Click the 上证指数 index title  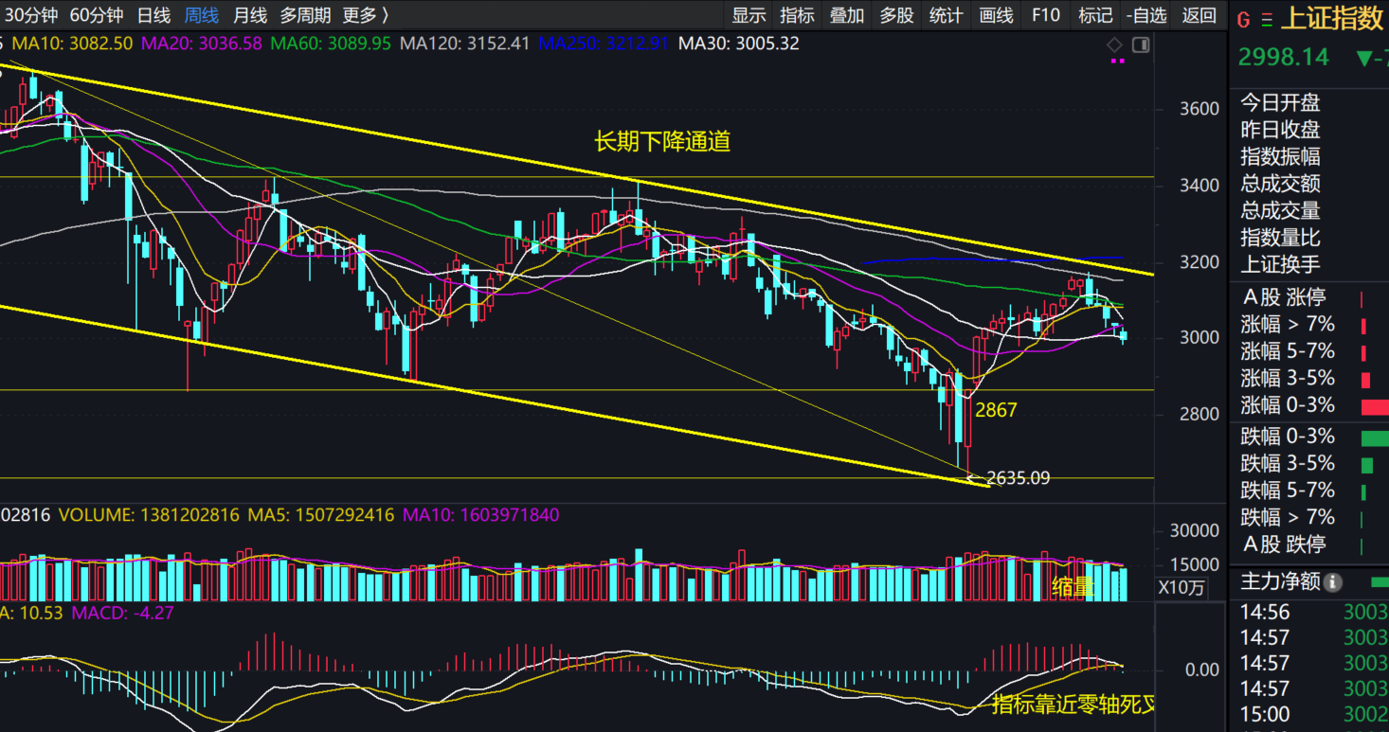pyautogui.click(x=1332, y=18)
